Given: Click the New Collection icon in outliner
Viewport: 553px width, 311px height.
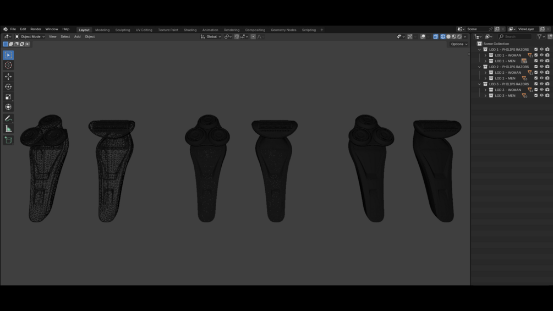Looking at the screenshot, I should point(550,37).
